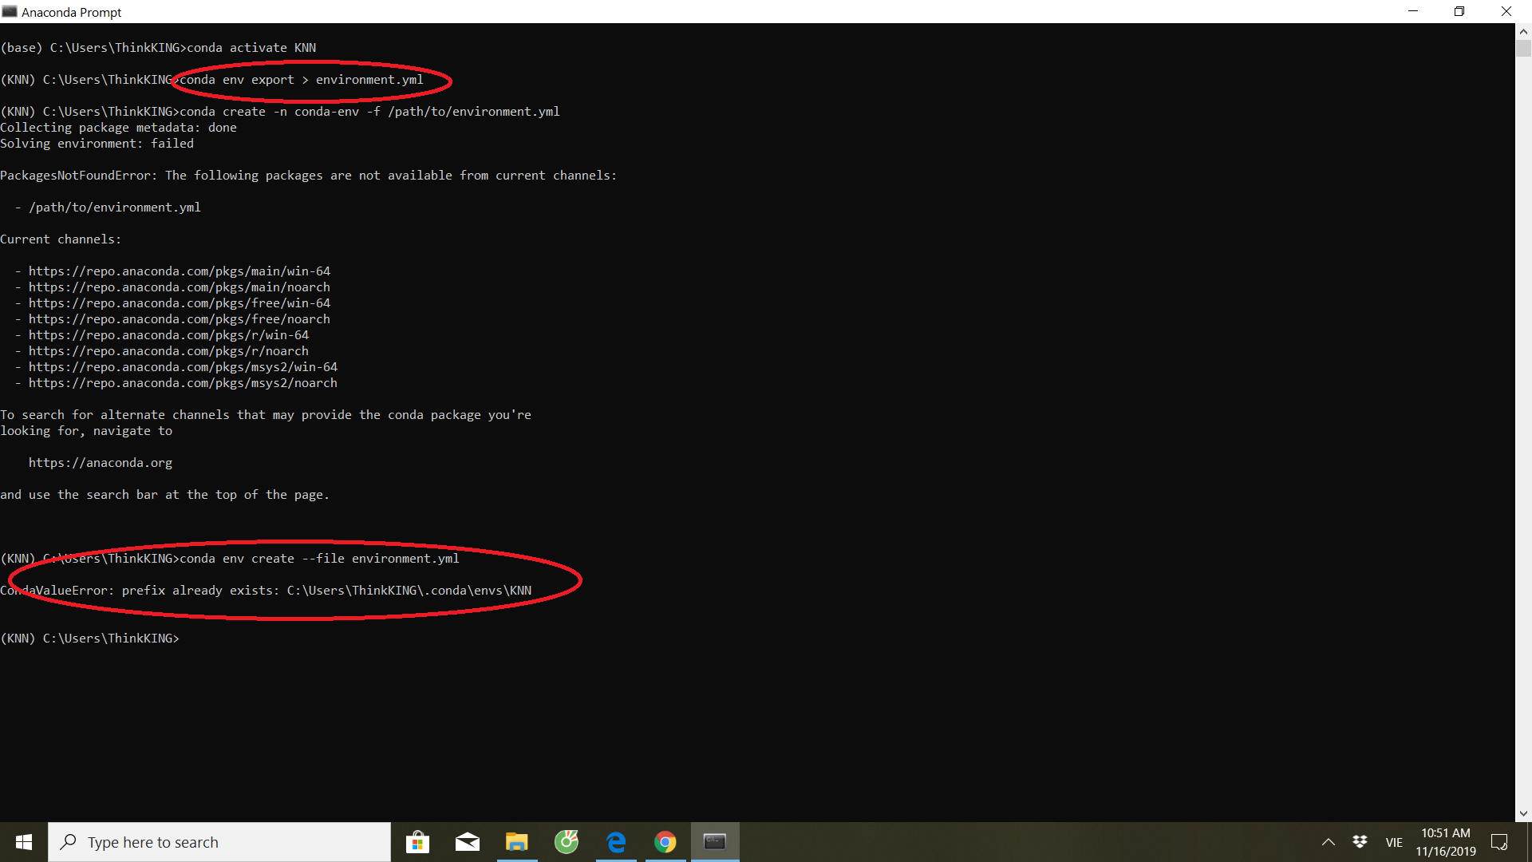
Task: Open the Windows Start menu
Action: tap(24, 842)
